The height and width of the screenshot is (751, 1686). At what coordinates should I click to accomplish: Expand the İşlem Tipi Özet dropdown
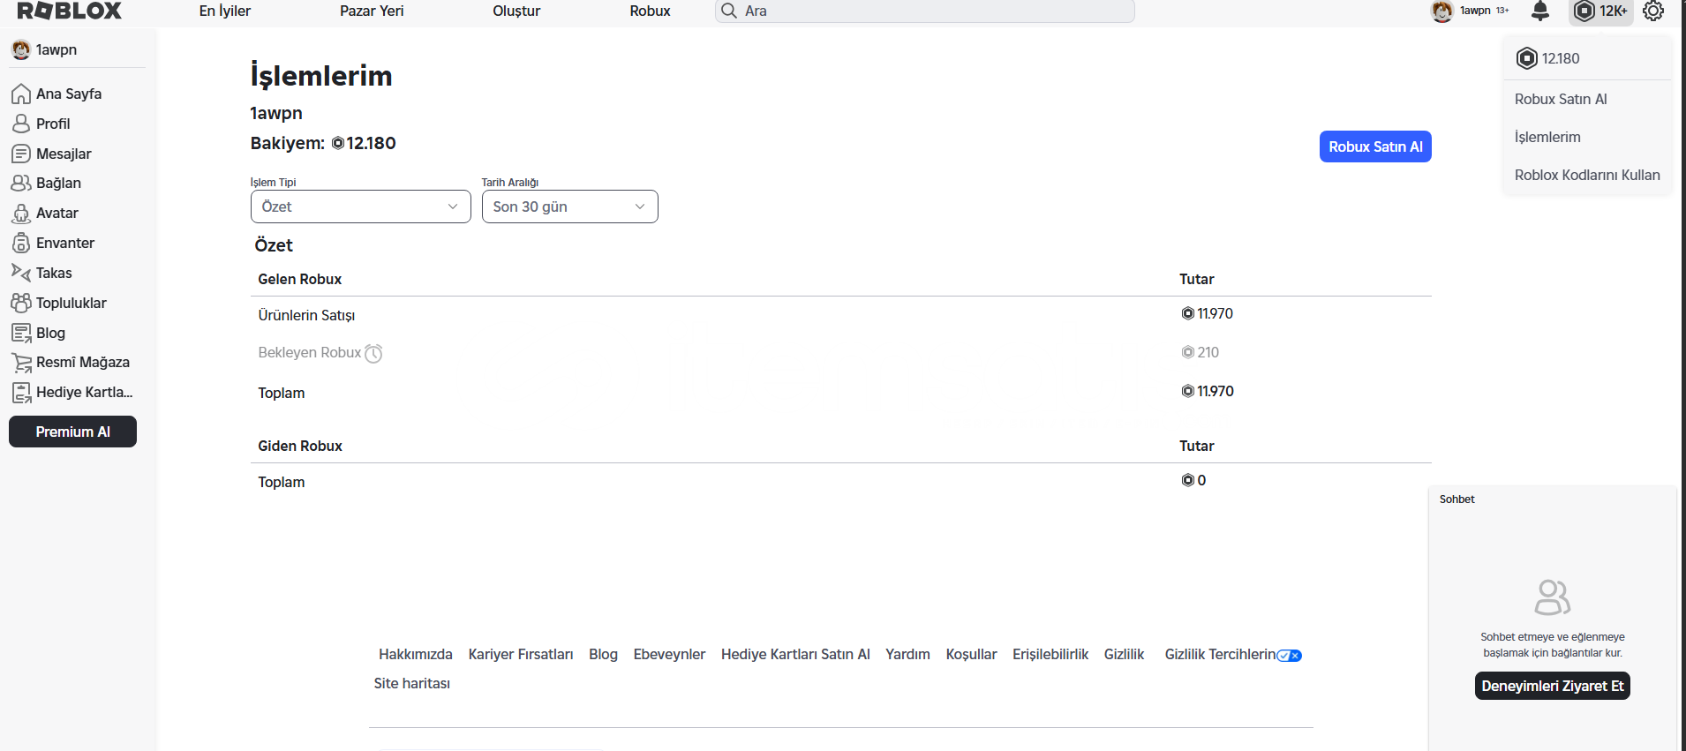pos(360,207)
